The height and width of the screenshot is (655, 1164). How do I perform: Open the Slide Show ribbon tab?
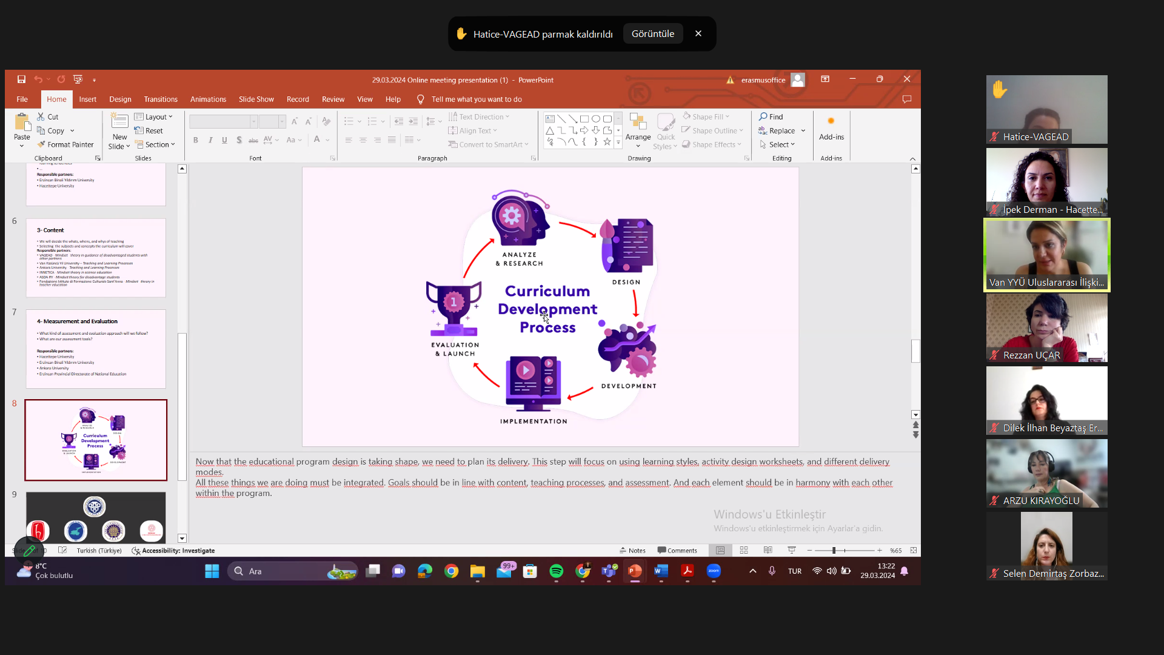[256, 99]
